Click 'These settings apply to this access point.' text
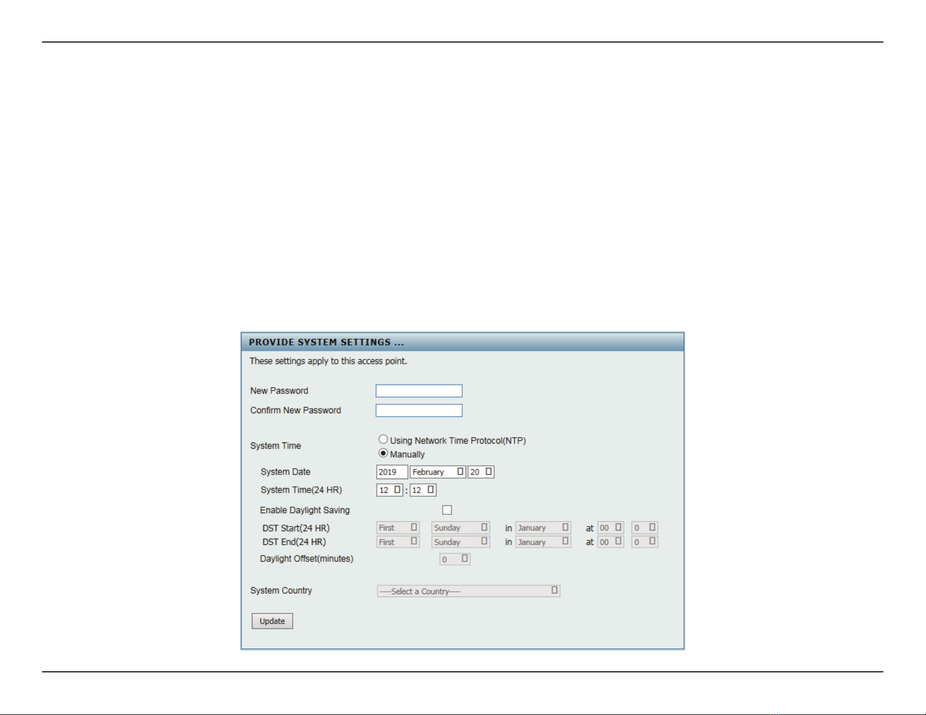This screenshot has height=715, width=926. click(x=328, y=361)
